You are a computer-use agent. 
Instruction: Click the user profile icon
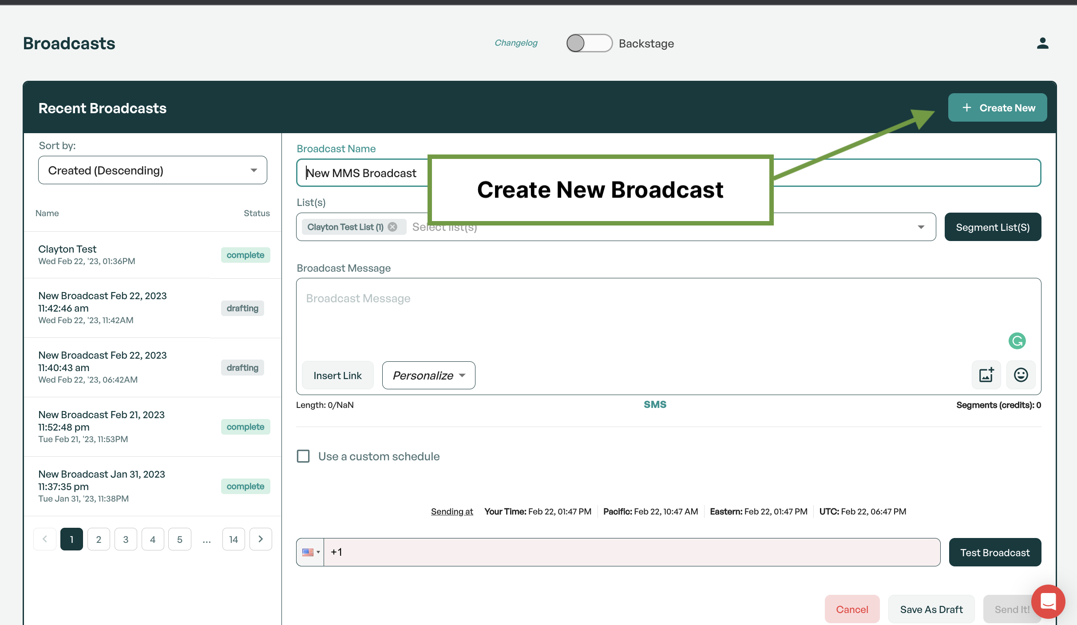1042,44
